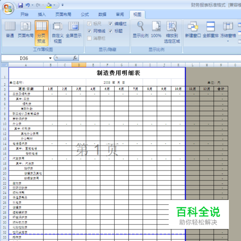241x241 pixels.
Task: Toggle the Formula Bar (编辑栏) checkbox
Action: pyautogui.click(x=110, y=24)
